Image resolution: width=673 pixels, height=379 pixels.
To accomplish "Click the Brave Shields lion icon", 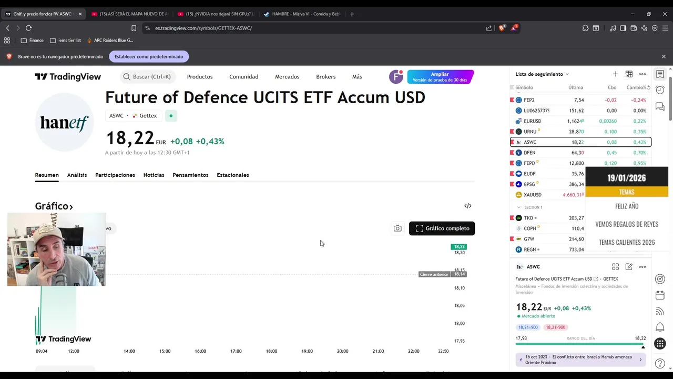I will coord(502,28).
